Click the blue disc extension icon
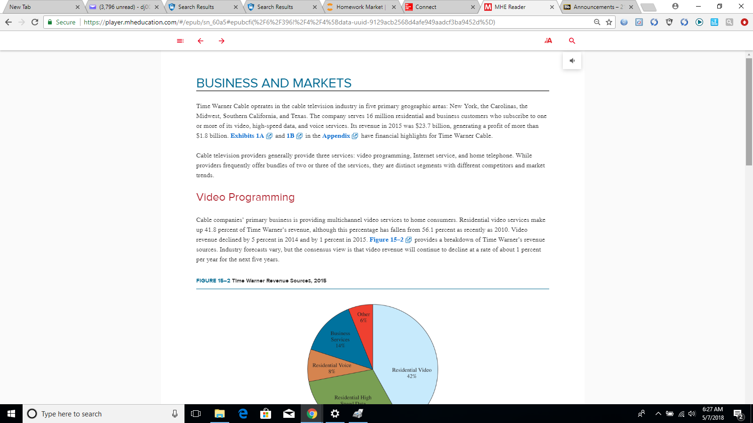 tap(624, 22)
